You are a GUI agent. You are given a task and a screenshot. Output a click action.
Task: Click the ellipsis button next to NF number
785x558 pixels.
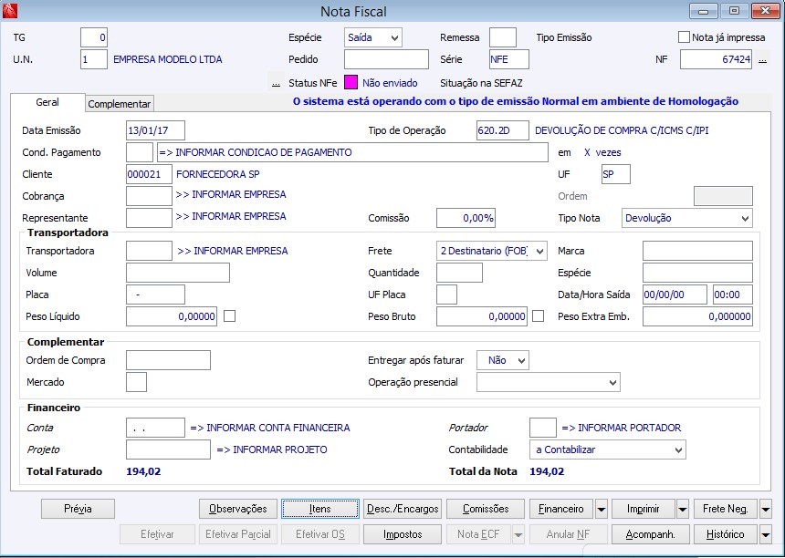762,59
